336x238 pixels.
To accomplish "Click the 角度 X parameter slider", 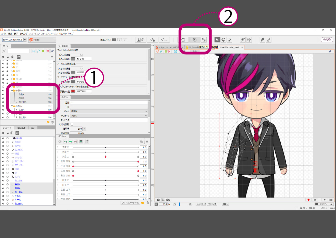I will point(106,148).
